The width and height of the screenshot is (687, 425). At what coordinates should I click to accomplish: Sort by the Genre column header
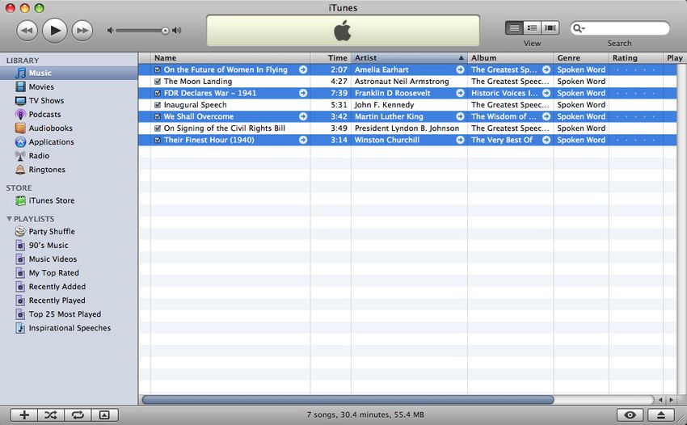pos(581,58)
